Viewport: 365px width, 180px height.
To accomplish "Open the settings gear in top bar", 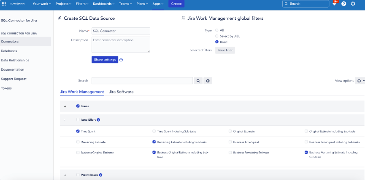I will pyautogui.click(x=353, y=4).
